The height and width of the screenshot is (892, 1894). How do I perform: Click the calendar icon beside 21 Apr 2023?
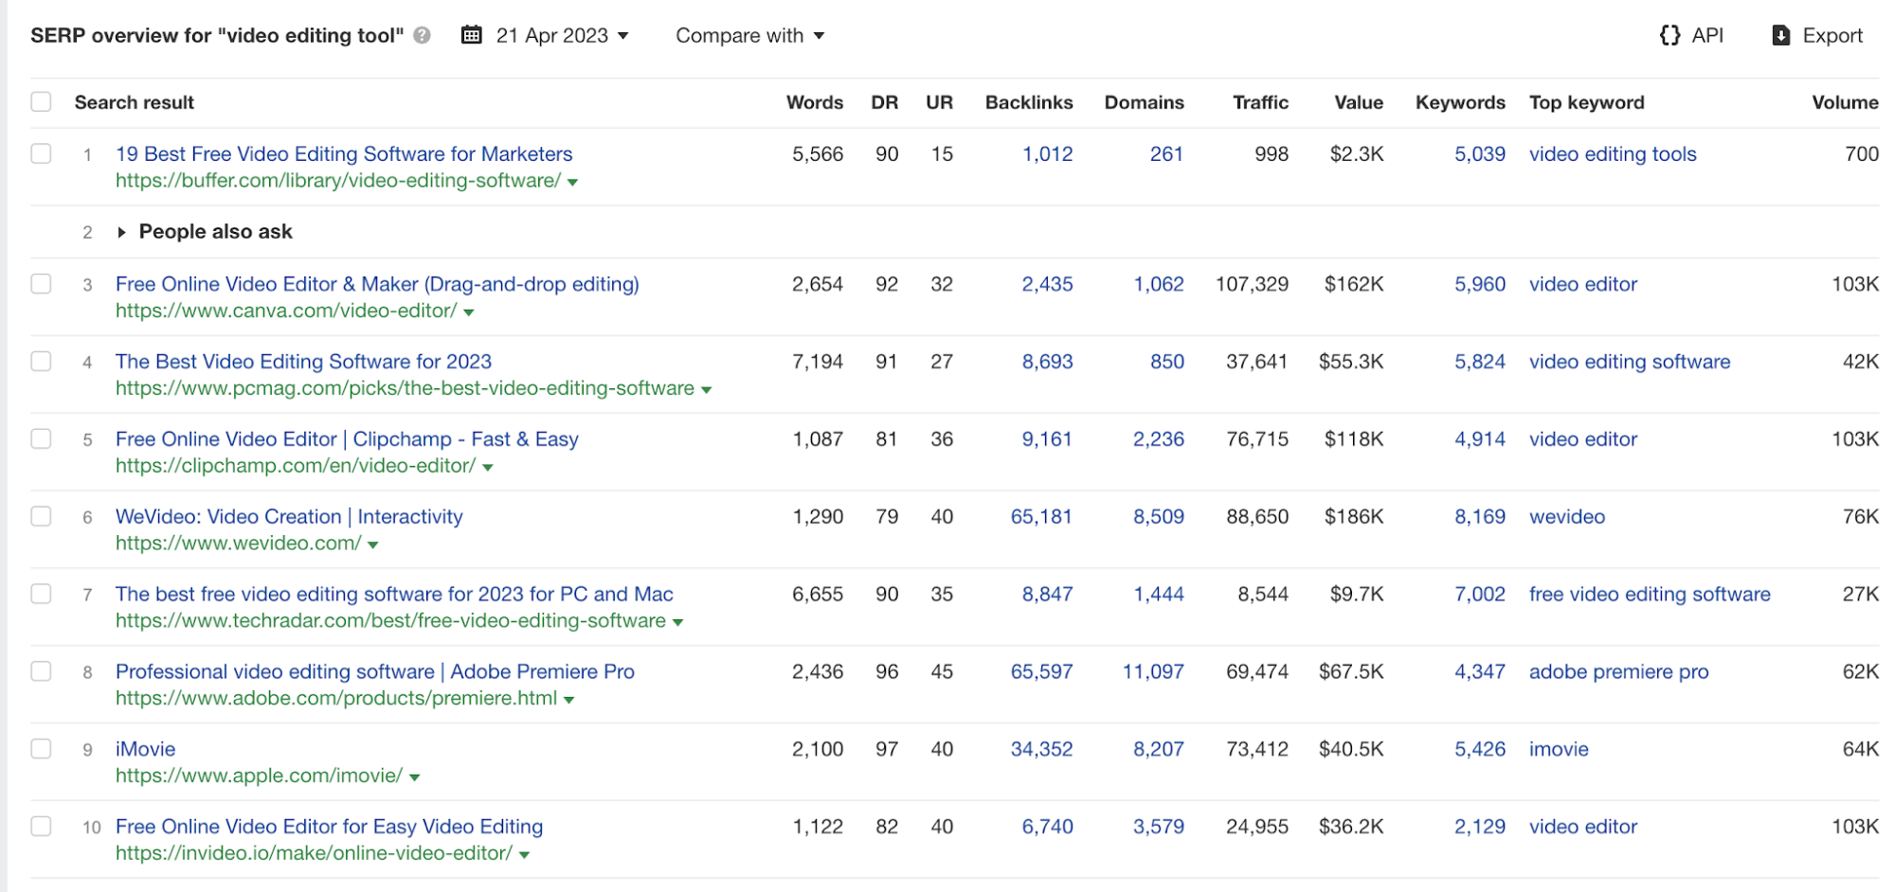point(471,35)
